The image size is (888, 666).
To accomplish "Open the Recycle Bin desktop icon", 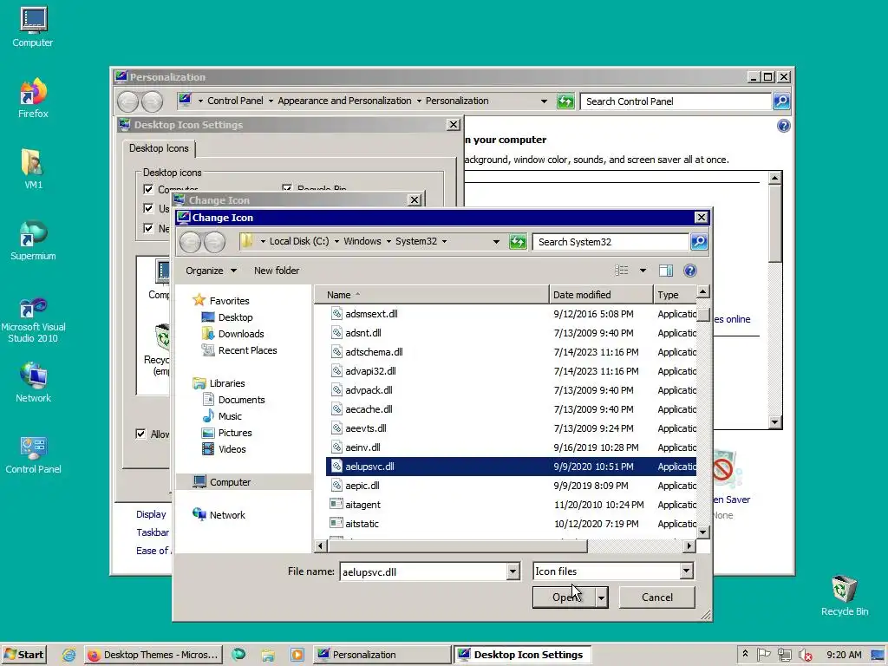I will pos(845,595).
